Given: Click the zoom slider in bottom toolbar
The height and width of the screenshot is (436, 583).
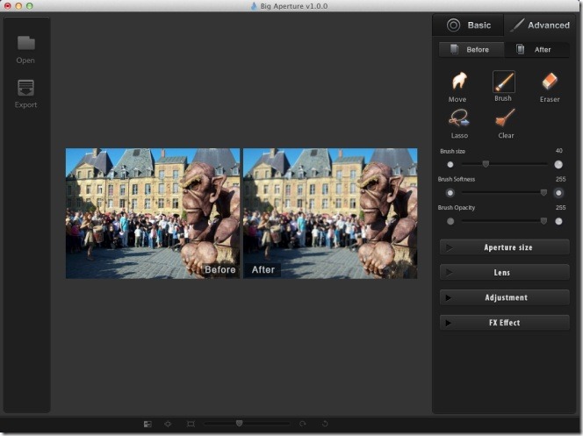Looking at the screenshot, I should 247,424.
